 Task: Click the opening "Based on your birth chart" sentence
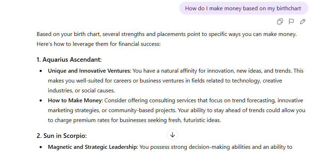click(x=106, y=34)
